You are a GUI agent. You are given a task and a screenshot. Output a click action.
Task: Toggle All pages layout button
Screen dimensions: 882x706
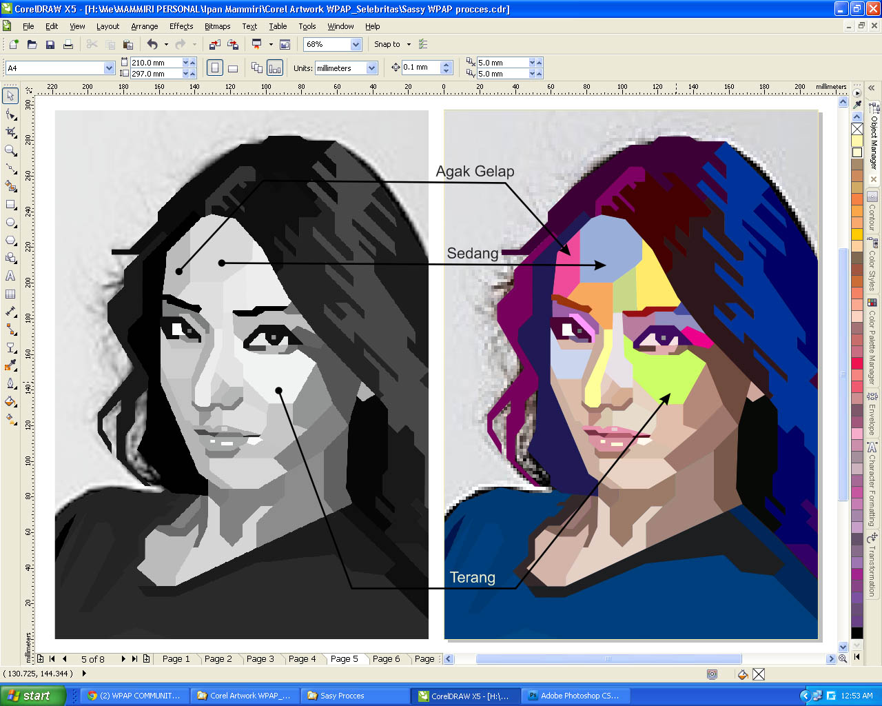pos(257,68)
